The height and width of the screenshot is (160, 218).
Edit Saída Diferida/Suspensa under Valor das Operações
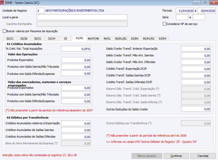point(76,73)
